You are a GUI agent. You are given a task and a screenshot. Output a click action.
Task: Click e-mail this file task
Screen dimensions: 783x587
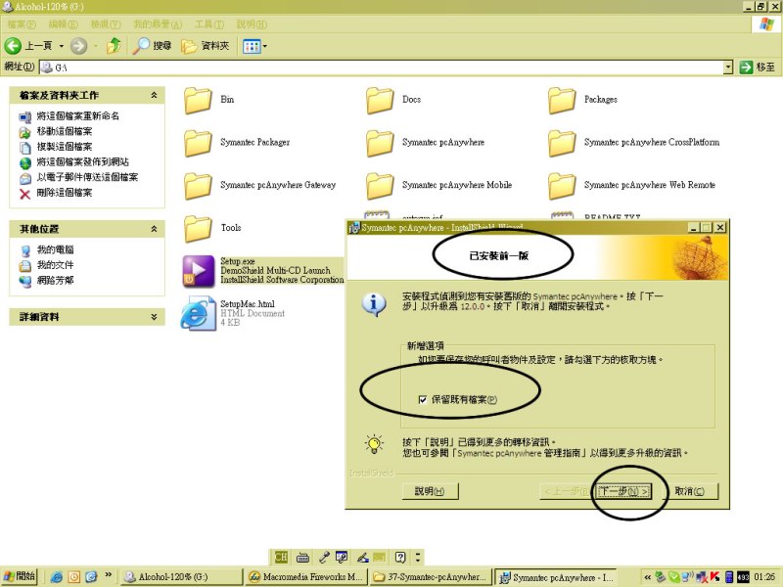(x=87, y=177)
